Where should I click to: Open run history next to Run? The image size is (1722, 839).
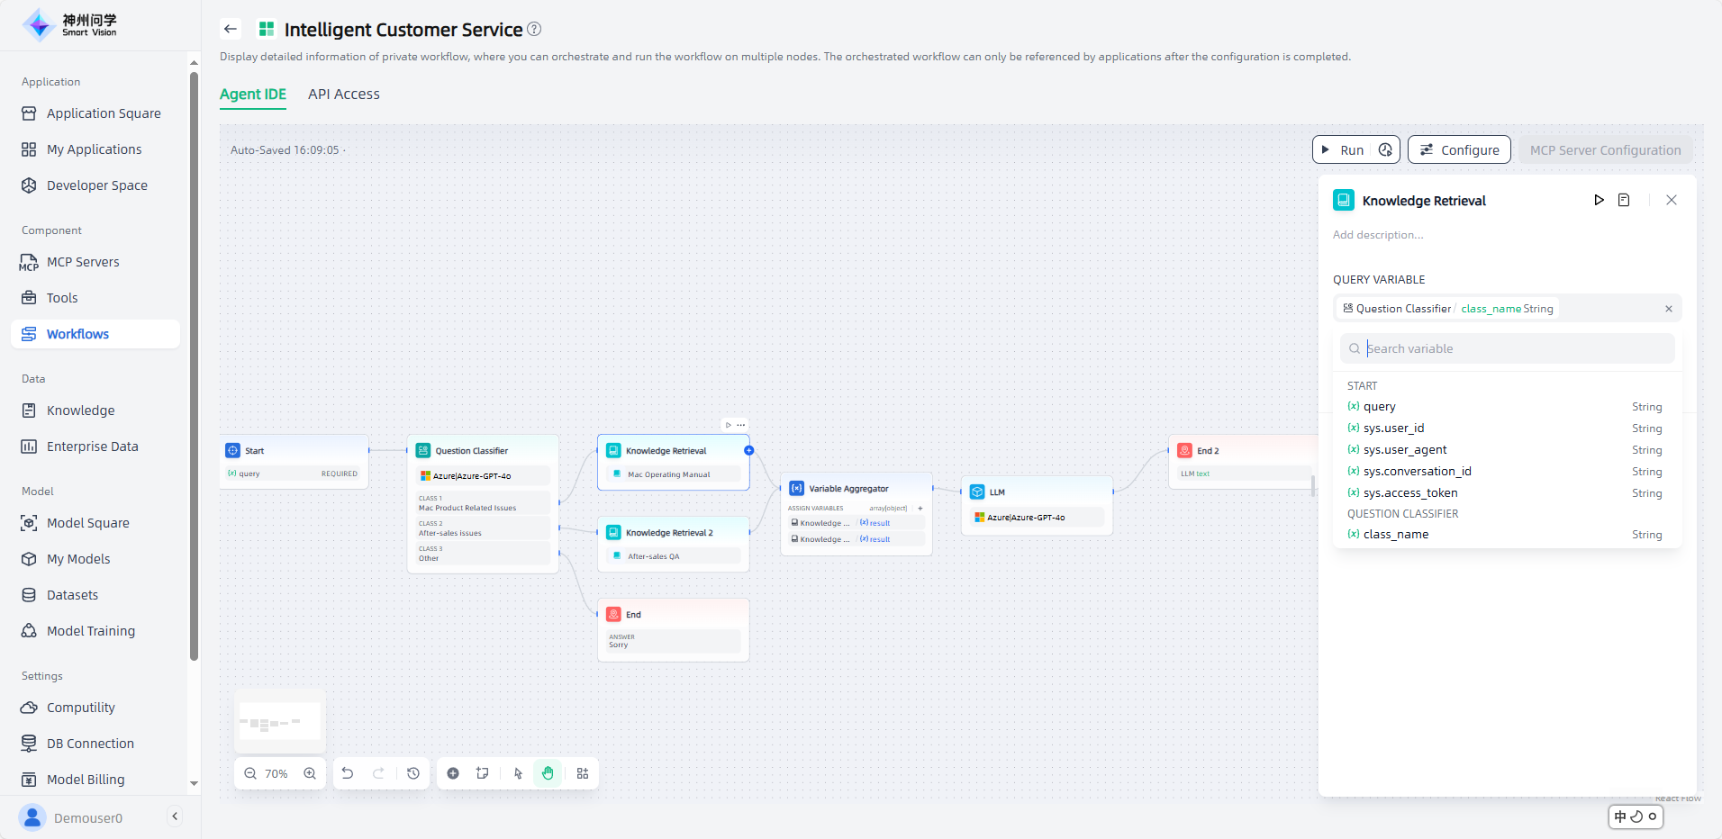(x=1385, y=150)
